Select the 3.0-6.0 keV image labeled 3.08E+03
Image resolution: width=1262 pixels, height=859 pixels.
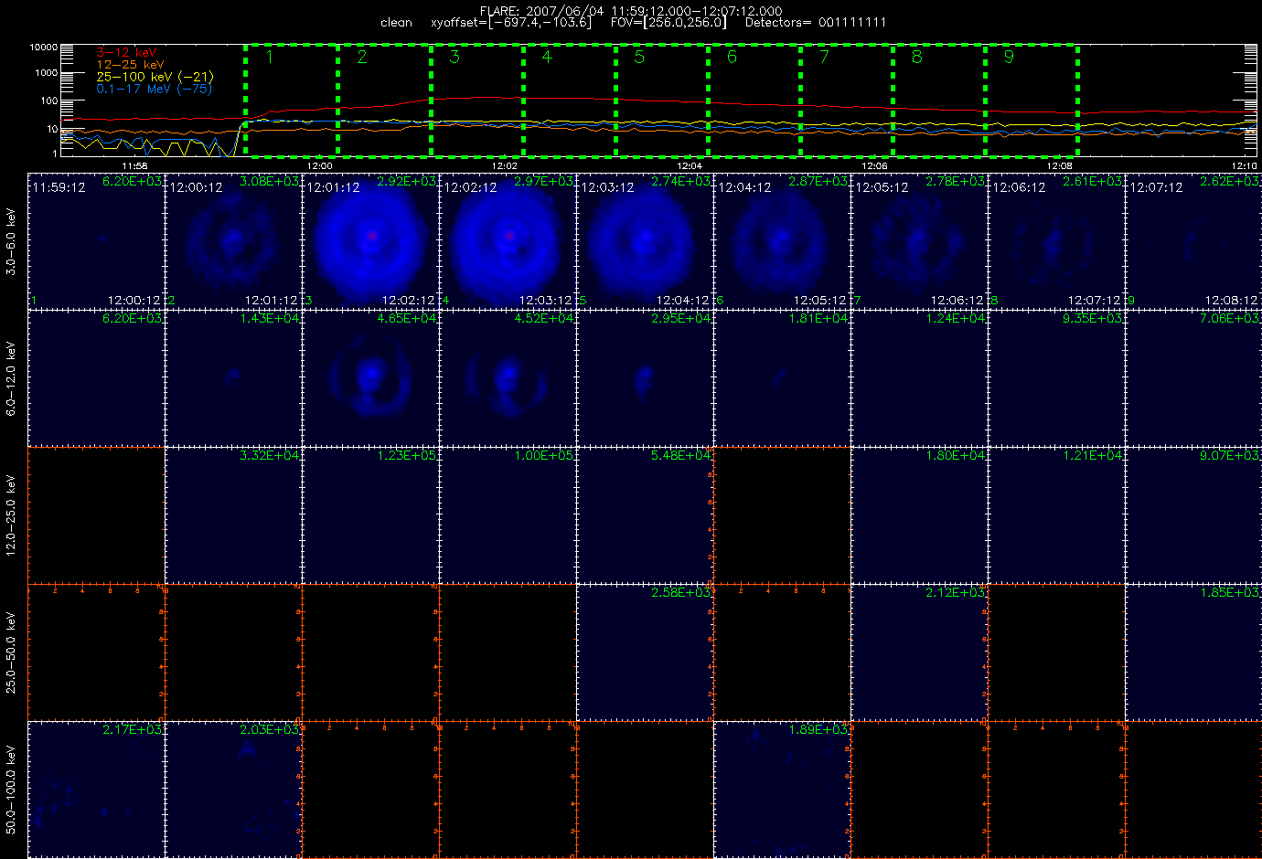[x=234, y=240]
